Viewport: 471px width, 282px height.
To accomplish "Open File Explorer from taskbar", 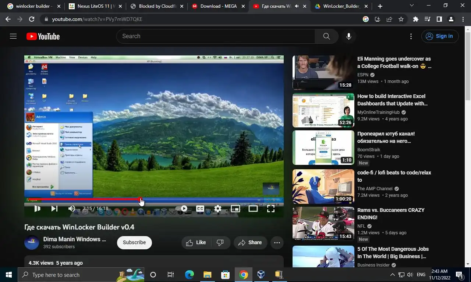I will (208, 275).
